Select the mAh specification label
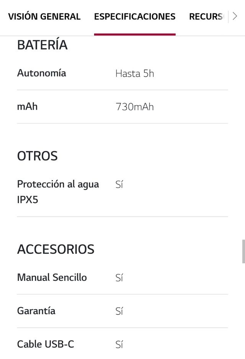The height and width of the screenshot is (359, 245). (x=27, y=107)
